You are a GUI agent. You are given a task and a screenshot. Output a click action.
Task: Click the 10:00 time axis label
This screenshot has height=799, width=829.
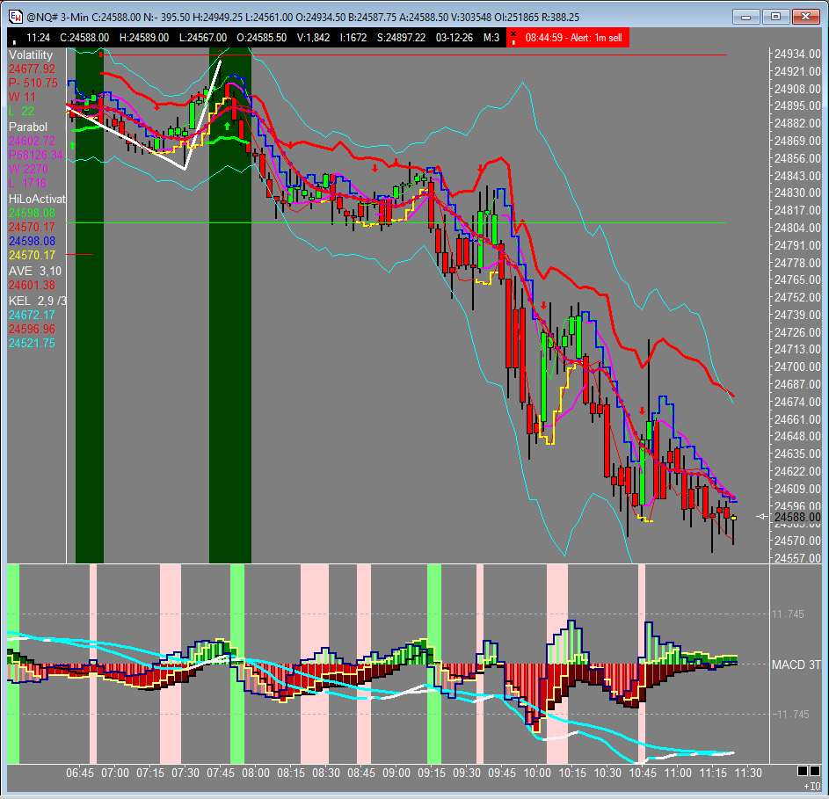point(536,773)
